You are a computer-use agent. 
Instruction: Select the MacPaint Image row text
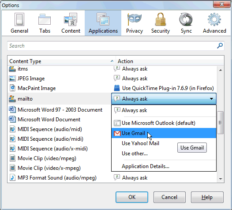(37, 88)
